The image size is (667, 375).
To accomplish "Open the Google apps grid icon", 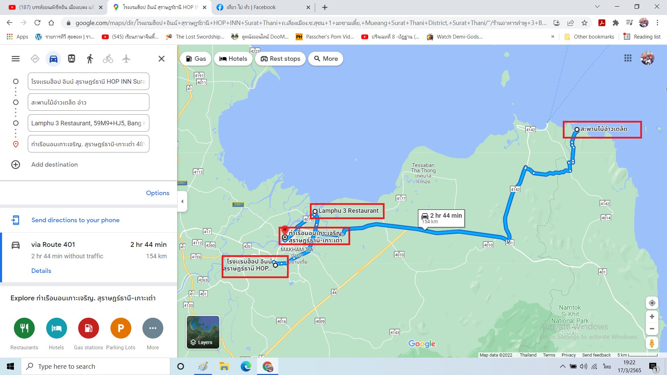I will (628, 58).
